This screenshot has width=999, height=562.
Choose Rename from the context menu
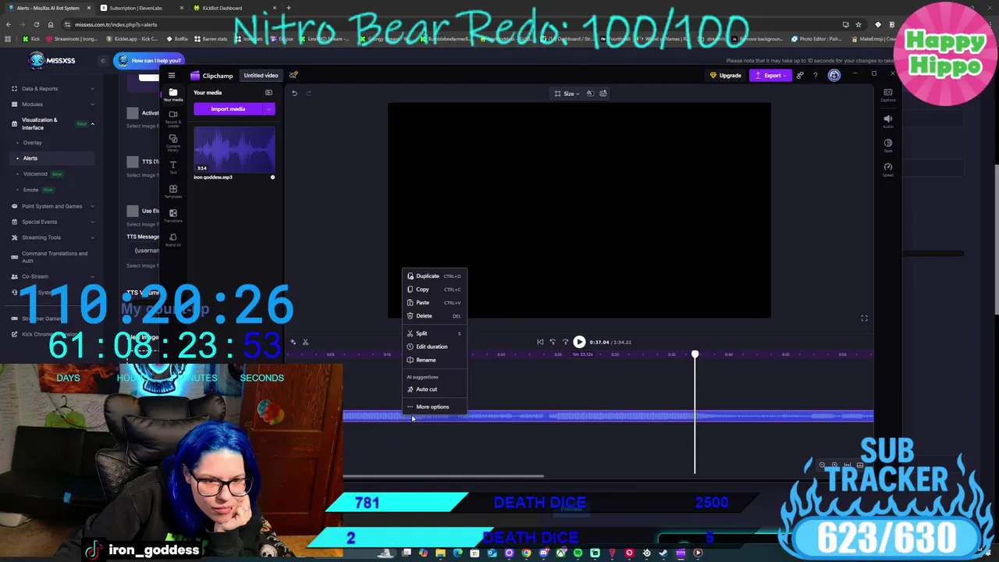pos(435,360)
